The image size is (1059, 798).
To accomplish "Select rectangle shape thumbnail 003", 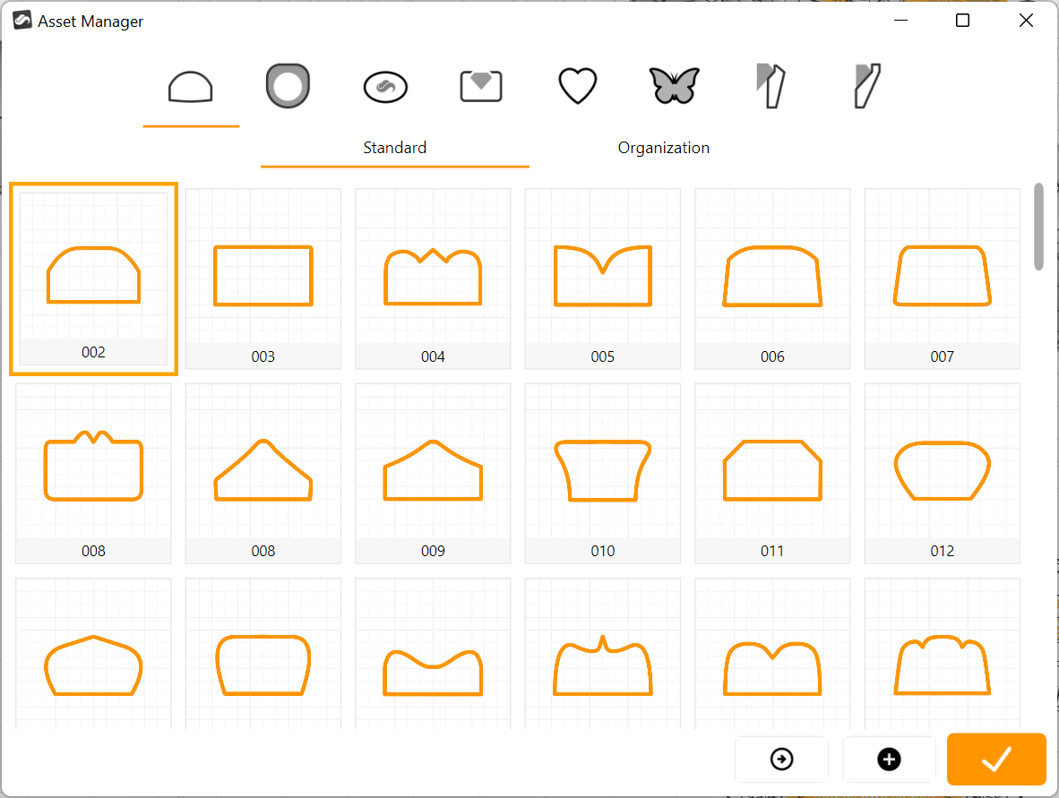I will pos(263,279).
